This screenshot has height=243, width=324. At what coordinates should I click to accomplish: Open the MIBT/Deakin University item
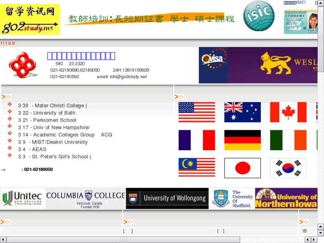(53, 142)
